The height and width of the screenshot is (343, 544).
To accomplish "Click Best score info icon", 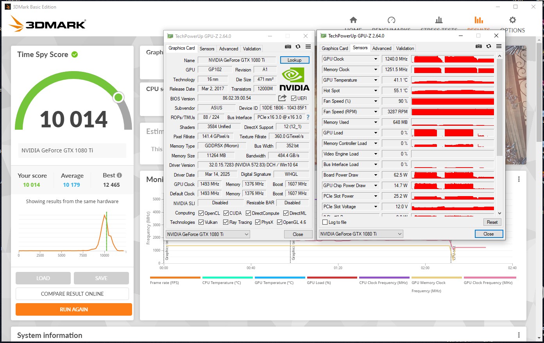I will pyautogui.click(x=119, y=175).
